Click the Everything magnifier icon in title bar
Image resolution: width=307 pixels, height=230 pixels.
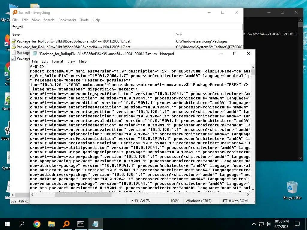point(15,12)
